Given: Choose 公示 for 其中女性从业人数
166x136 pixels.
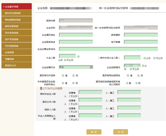Looking at the screenshot, I should (x=145, y=58).
